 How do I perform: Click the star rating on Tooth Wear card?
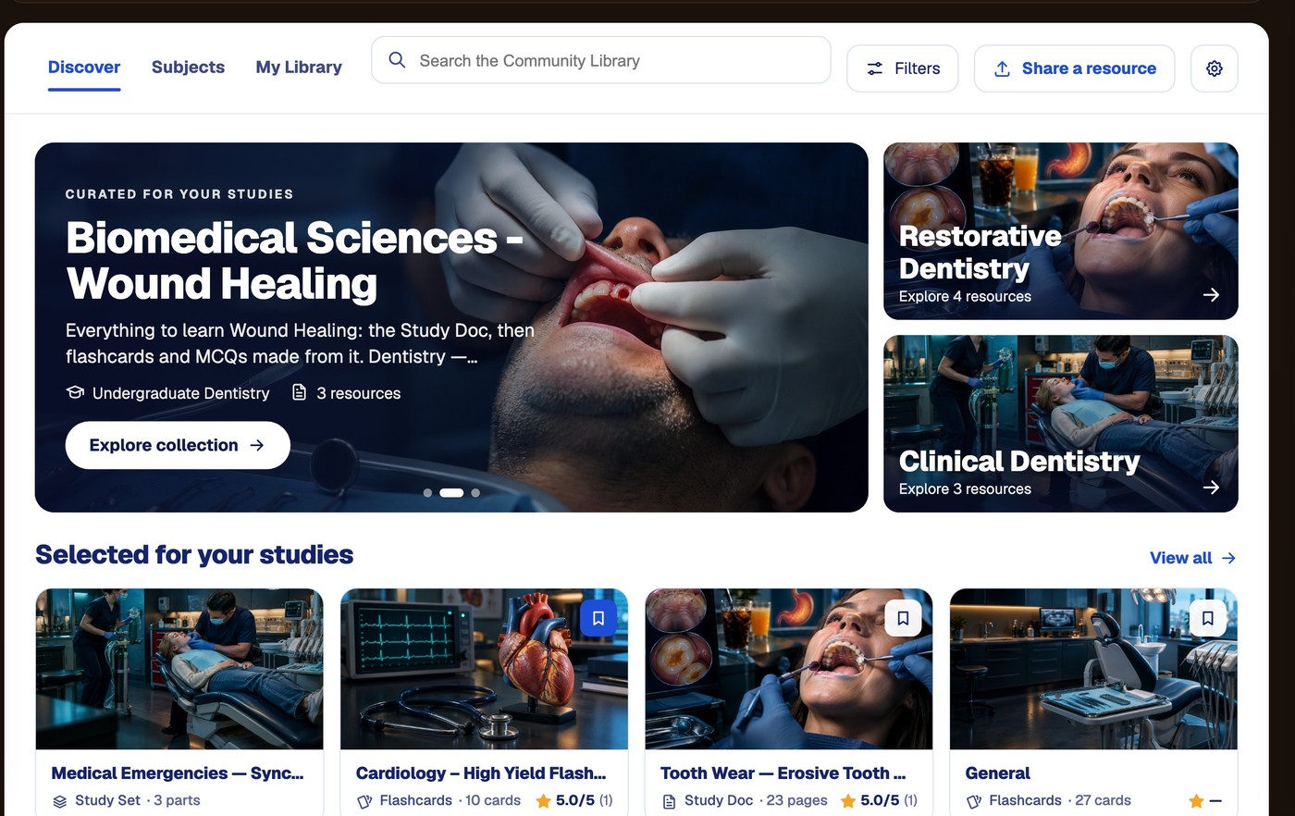click(879, 800)
